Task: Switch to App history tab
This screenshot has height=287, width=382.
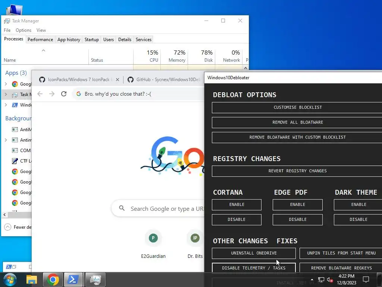Action: [x=69, y=40]
